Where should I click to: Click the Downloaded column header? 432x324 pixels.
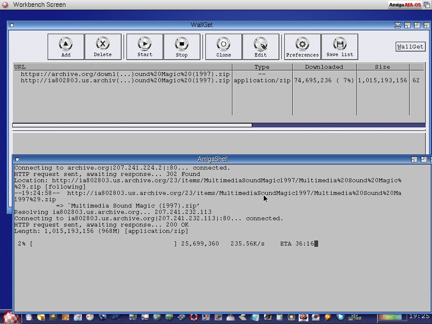(324, 67)
